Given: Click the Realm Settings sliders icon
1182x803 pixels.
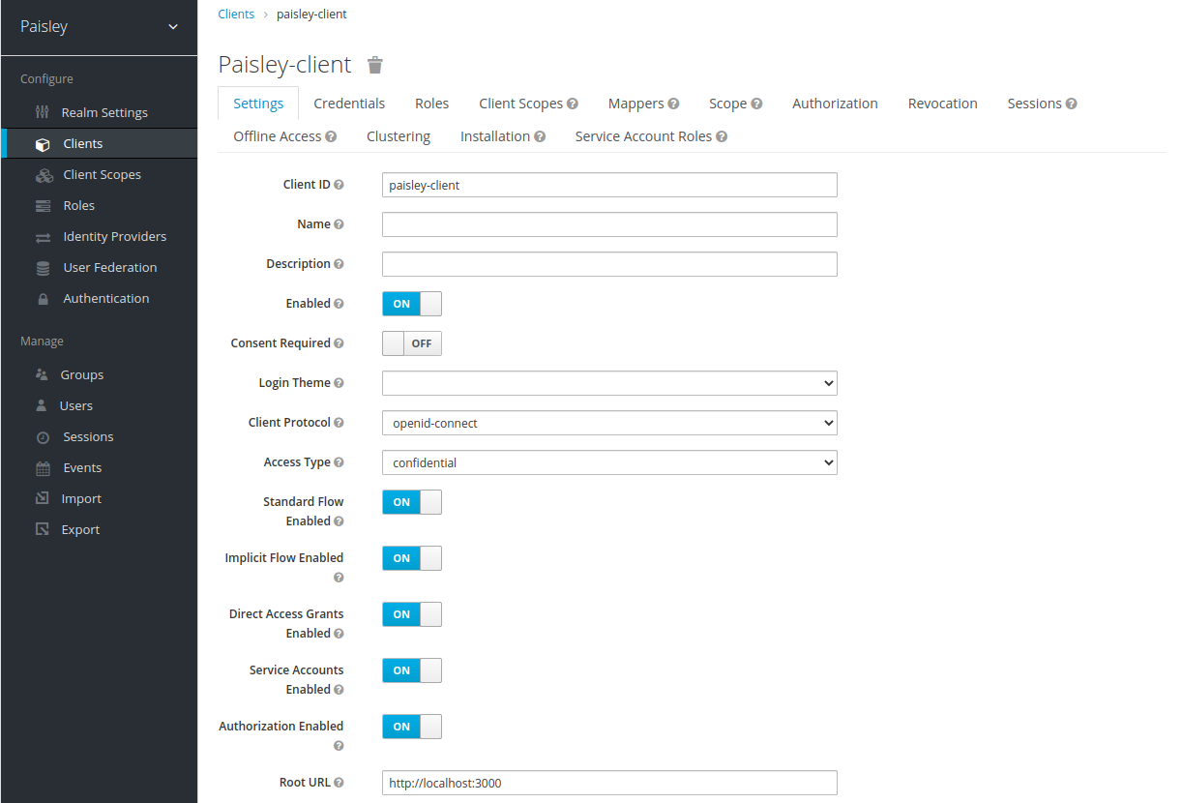Looking at the screenshot, I should [42, 112].
